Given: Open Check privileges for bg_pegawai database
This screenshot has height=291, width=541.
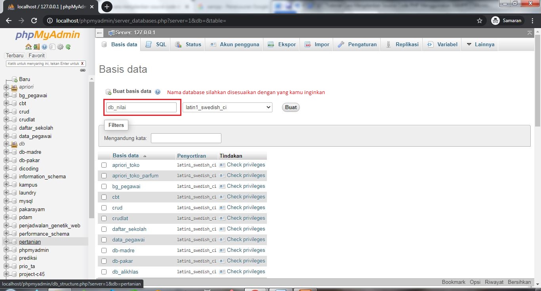Looking at the screenshot, I should [246, 186].
